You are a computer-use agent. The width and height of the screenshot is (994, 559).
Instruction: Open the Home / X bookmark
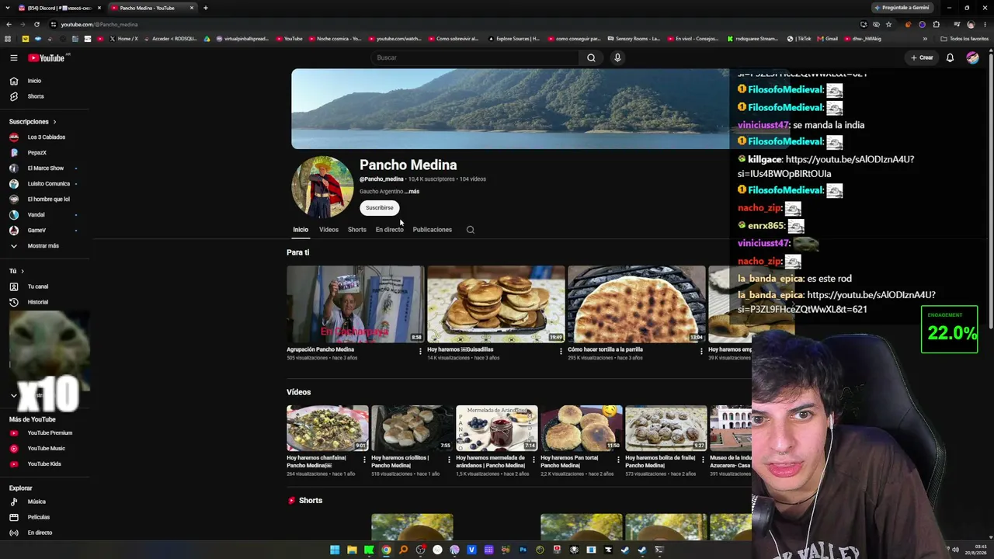(x=124, y=39)
